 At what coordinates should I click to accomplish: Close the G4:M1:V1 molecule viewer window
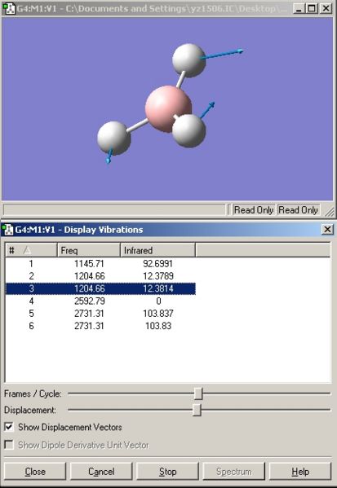click(326, 8)
